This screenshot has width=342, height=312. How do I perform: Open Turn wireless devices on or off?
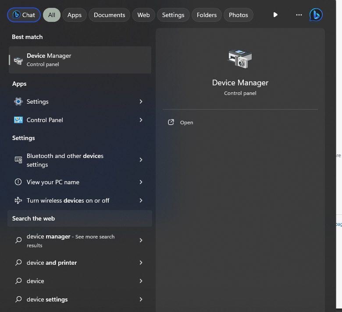80,200
